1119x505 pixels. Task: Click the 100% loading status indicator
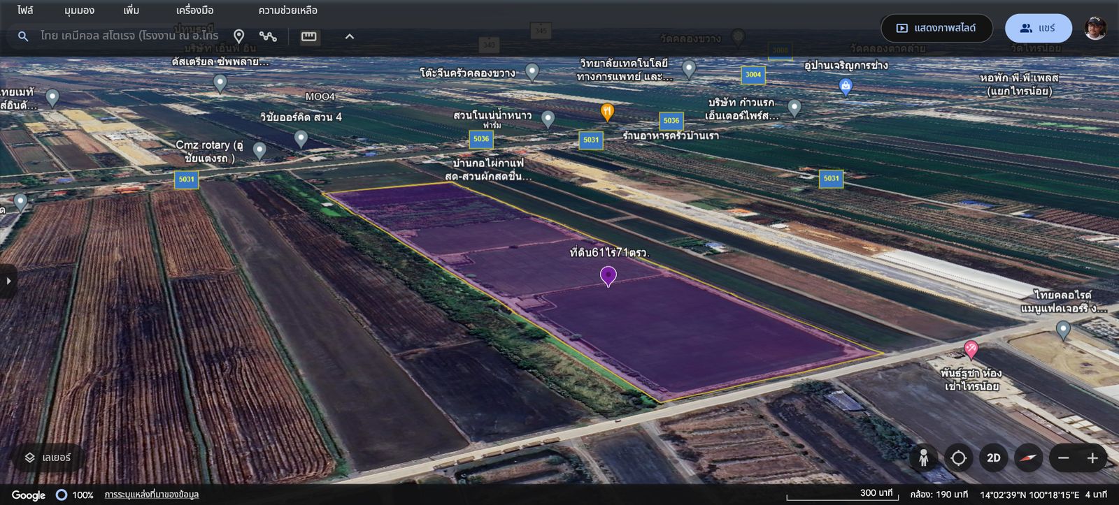(75, 495)
